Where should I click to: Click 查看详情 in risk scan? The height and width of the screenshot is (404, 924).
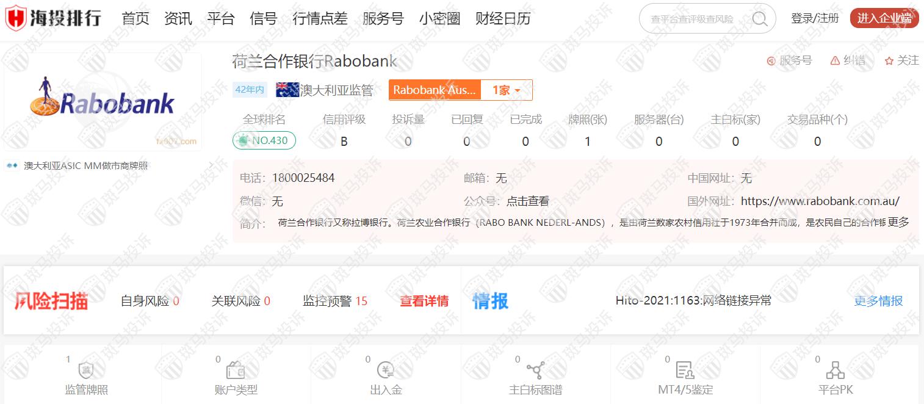(424, 301)
